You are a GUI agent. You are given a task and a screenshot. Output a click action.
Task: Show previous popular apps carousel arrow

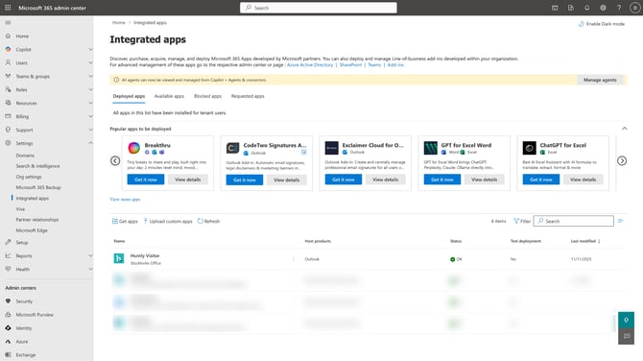coord(115,160)
